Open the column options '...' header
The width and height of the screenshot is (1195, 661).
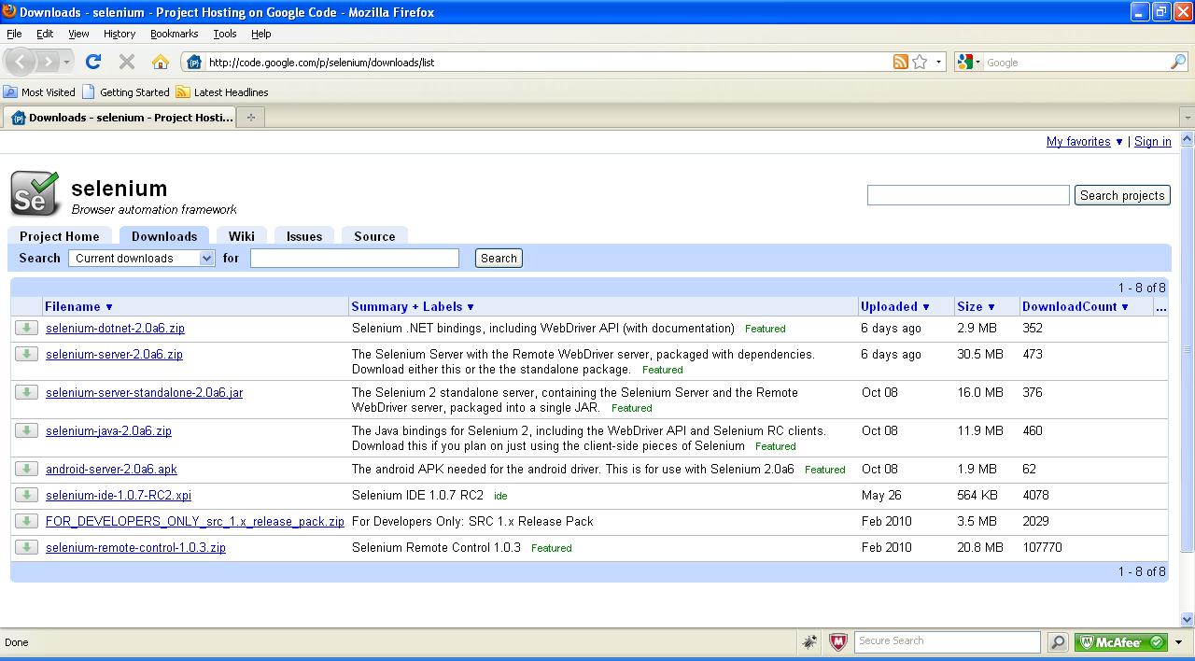pos(1160,306)
